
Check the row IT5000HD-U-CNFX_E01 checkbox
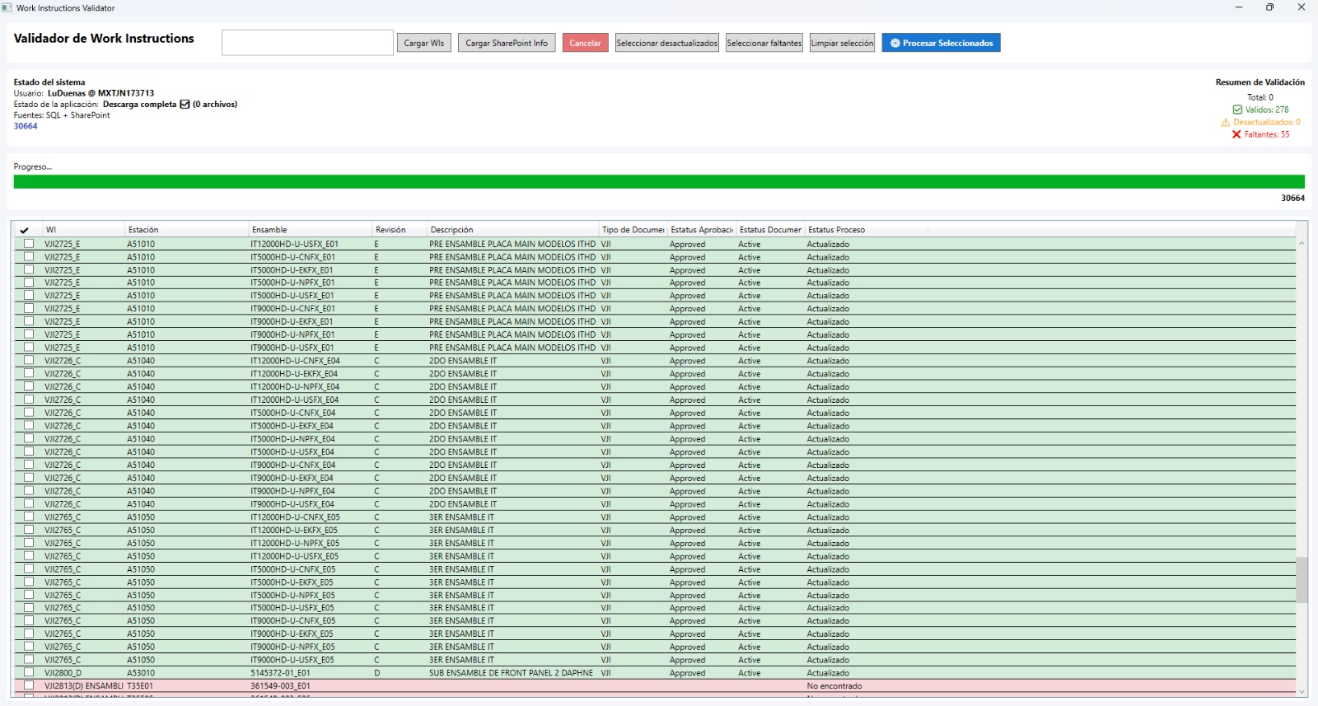click(29, 257)
